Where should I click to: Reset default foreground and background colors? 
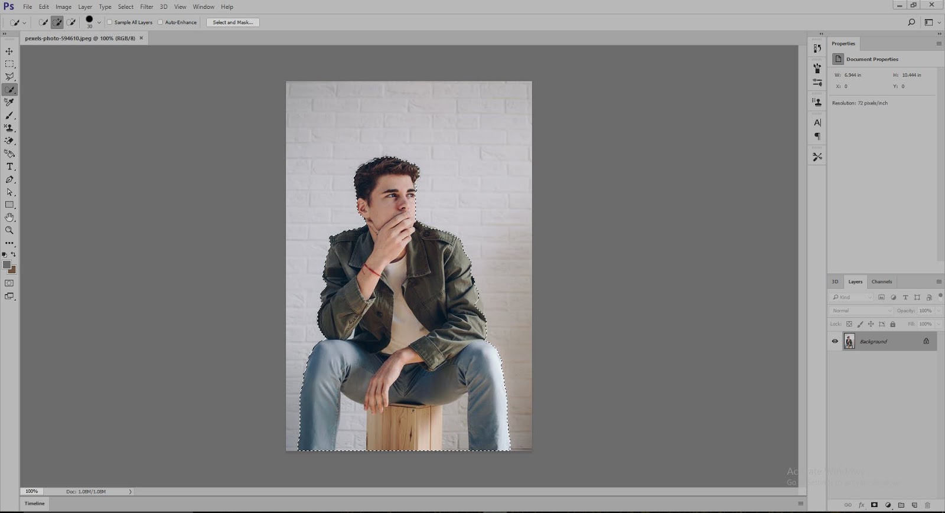(5, 254)
